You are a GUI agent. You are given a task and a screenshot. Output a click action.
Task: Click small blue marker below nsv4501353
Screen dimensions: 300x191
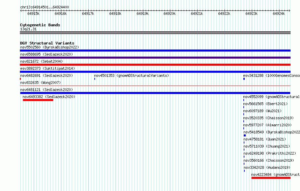tap(95, 79)
